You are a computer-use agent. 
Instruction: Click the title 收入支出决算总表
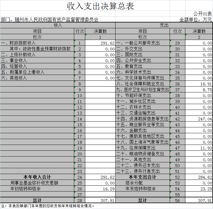point(100,6)
